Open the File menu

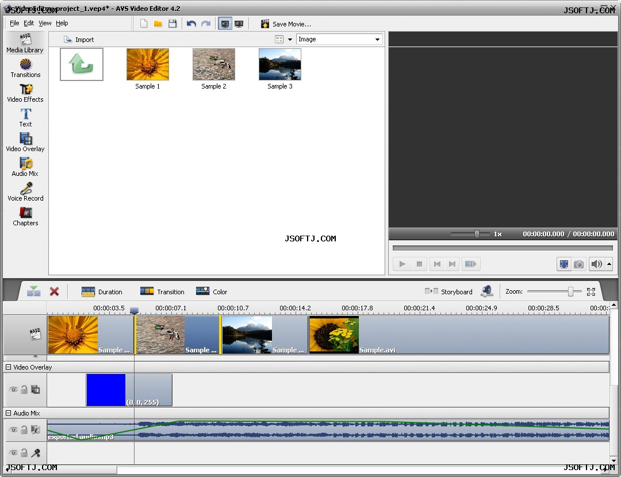14,23
